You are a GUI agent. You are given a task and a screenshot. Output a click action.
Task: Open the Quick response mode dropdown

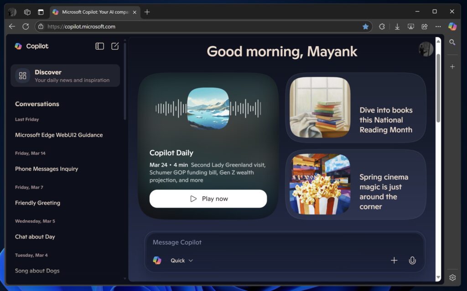(x=181, y=260)
